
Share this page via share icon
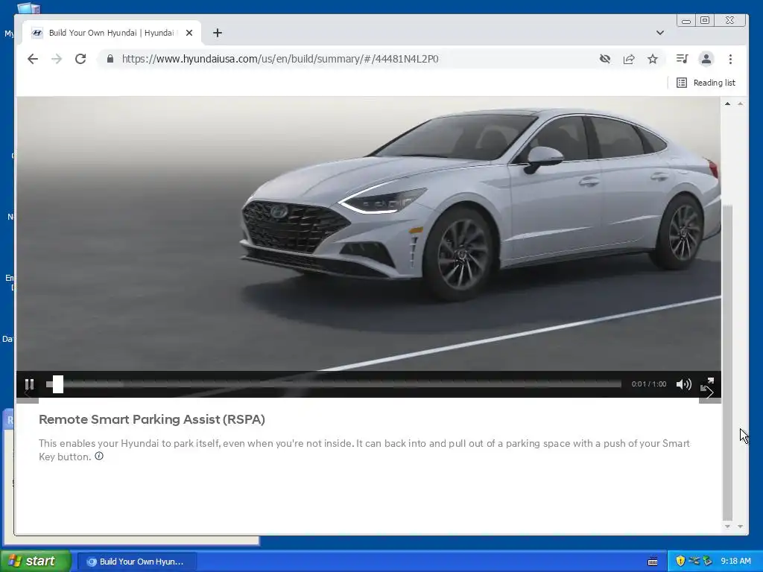point(629,59)
